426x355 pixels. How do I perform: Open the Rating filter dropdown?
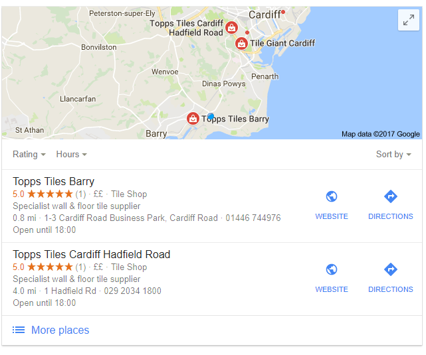coord(29,155)
